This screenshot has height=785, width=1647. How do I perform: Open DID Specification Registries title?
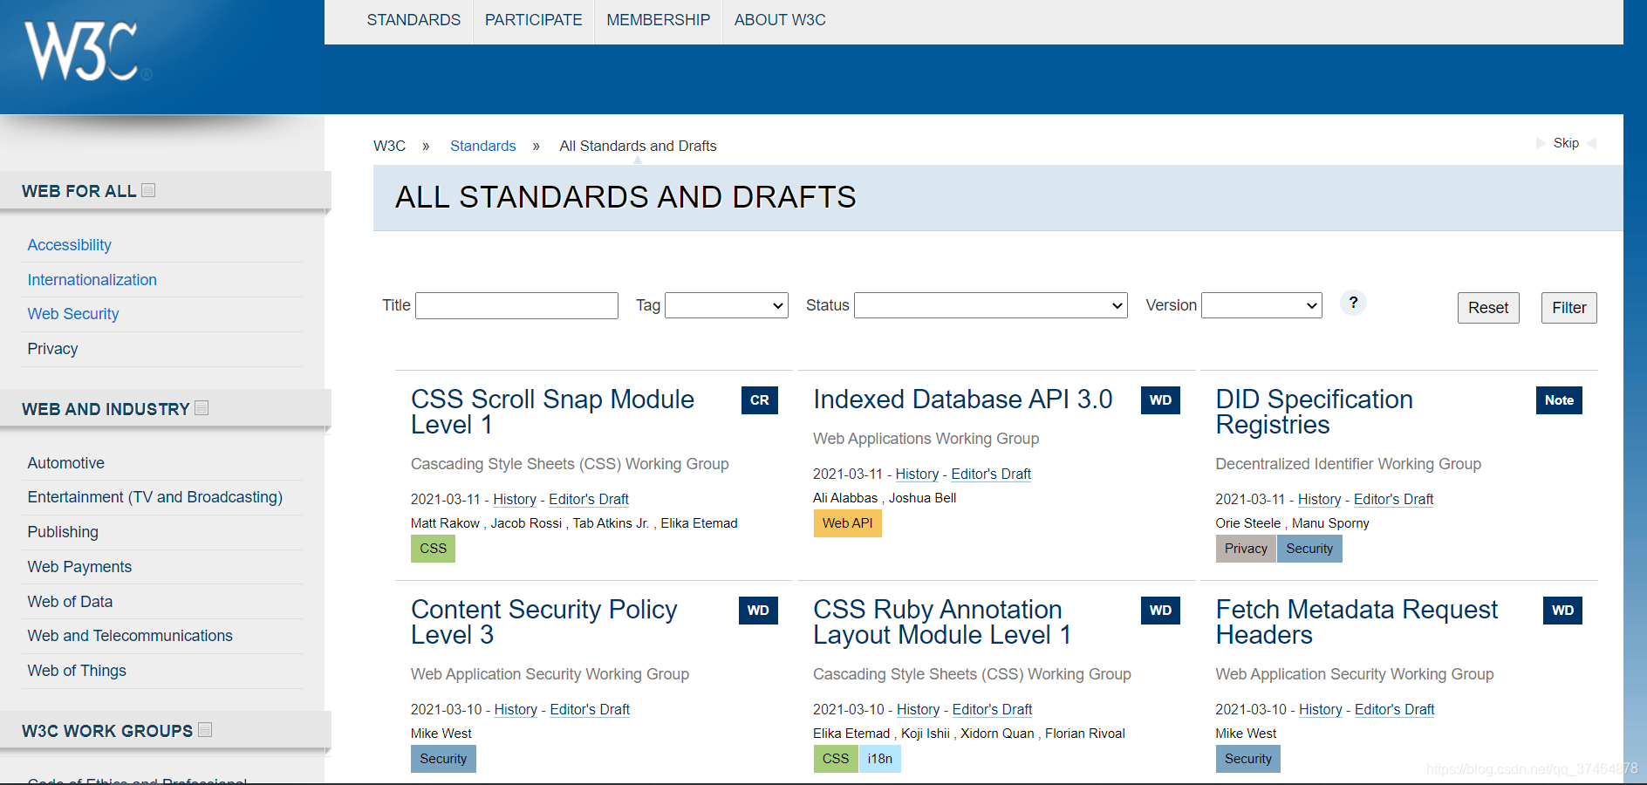tap(1314, 412)
